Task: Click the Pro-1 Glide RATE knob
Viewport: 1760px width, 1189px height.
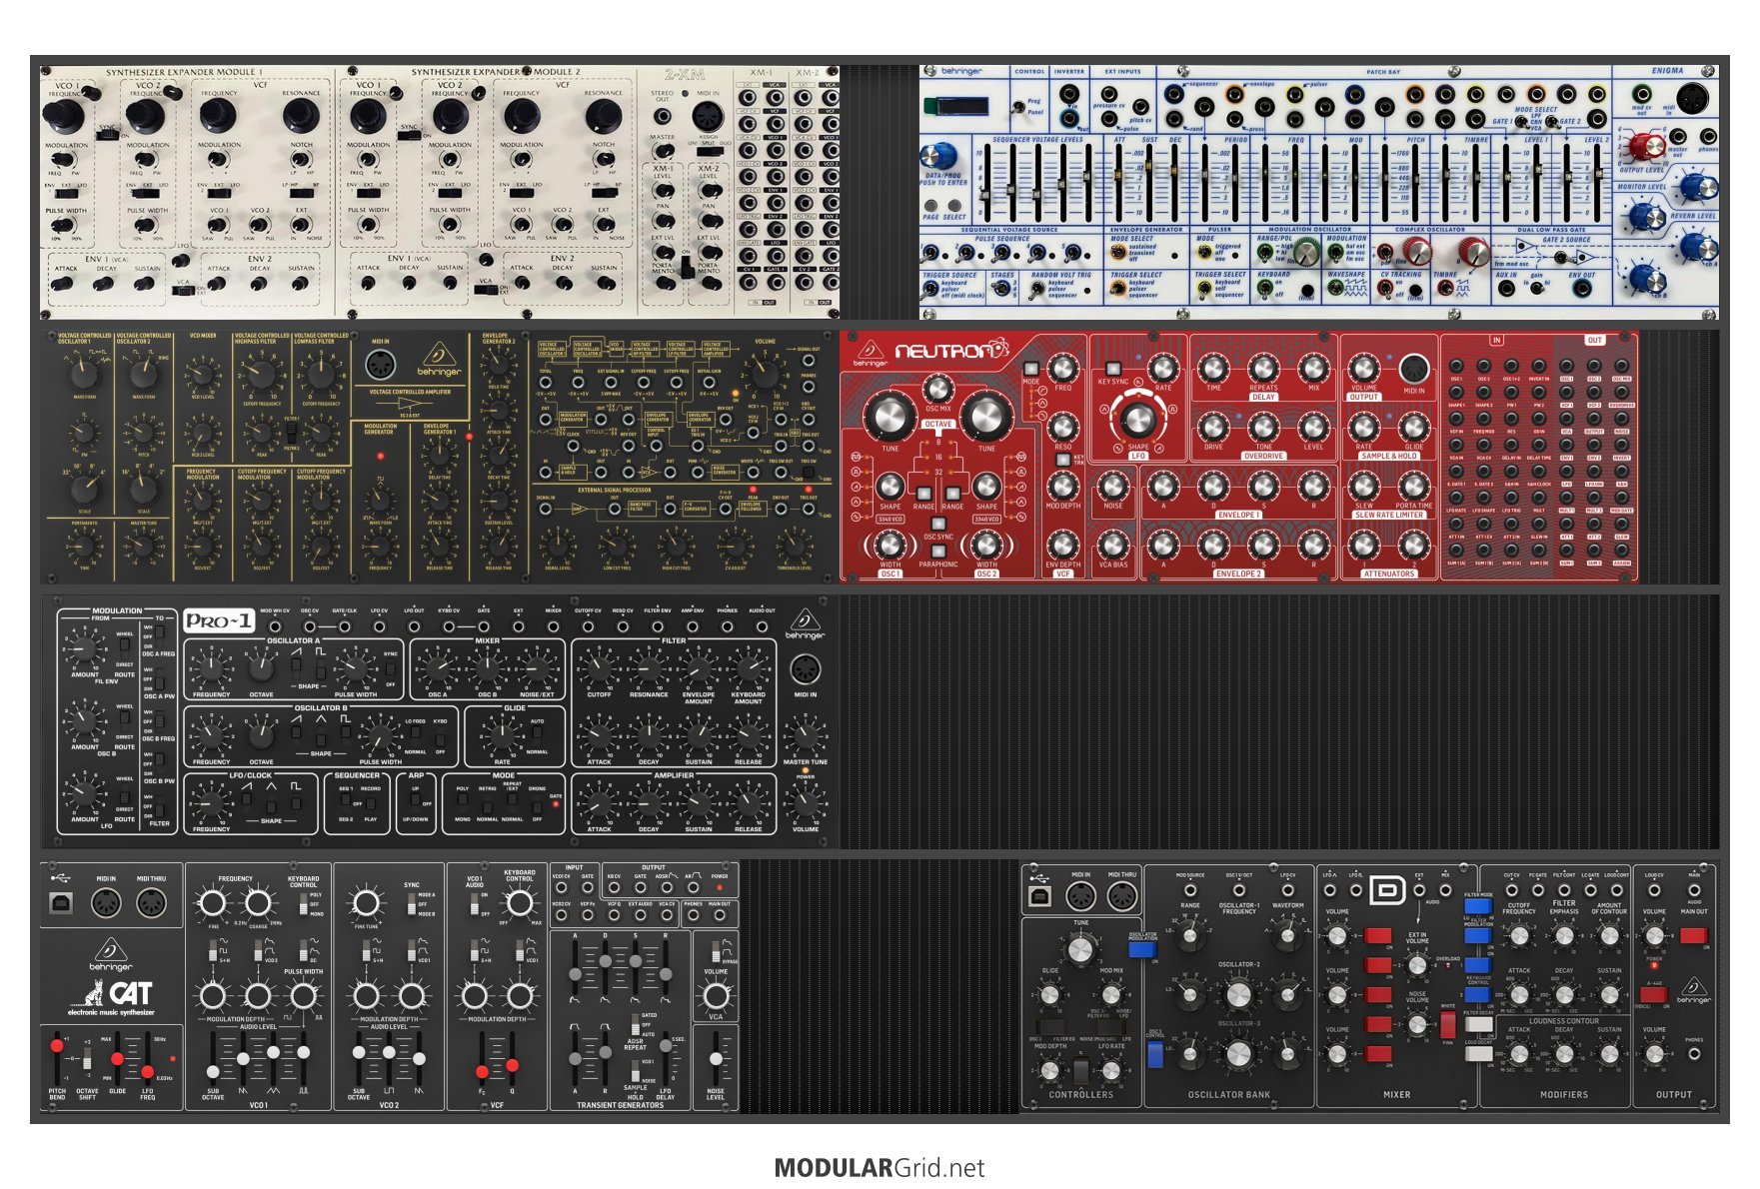Action: 502,735
